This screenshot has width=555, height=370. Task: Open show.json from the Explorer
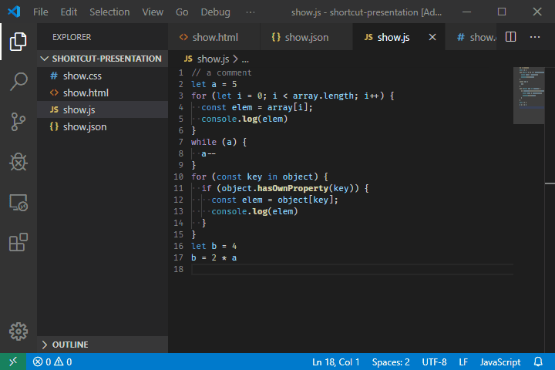tap(85, 126)
